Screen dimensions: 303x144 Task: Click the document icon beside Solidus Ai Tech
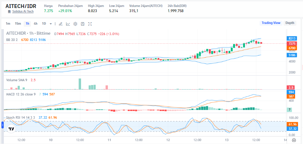[9, 11]
